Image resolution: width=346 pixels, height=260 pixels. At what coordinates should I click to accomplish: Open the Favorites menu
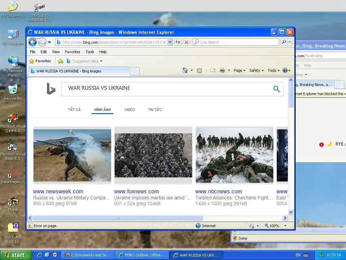pos(72,52)
